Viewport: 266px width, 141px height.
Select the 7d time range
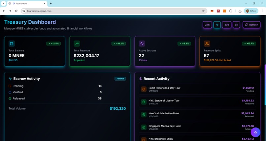point(217,25)
